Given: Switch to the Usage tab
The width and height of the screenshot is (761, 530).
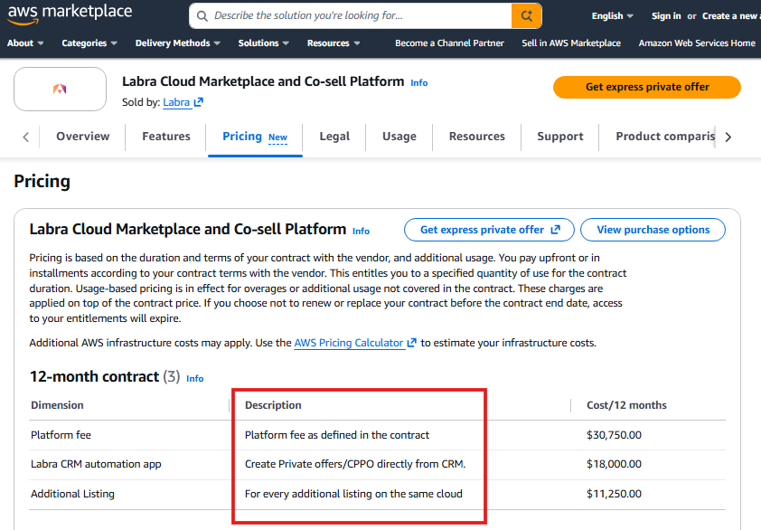Looking at the screenshot, I should coord(399,137).
